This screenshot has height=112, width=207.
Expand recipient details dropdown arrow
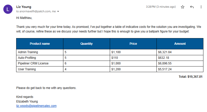58,12
